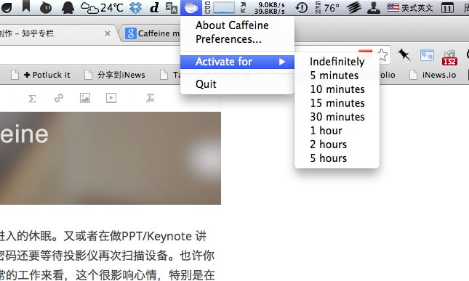
Task: Insert a video with the play icon
Action: coord(111,98)
